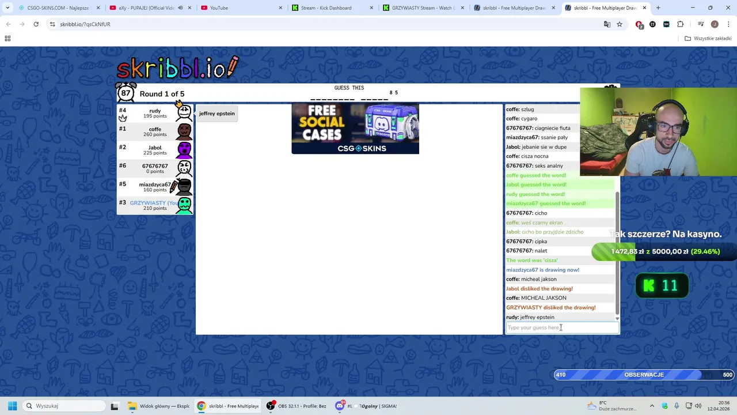Open the apps grid in bookmarks bar
The image size is (737, 415).
click(x=7, y=39)
